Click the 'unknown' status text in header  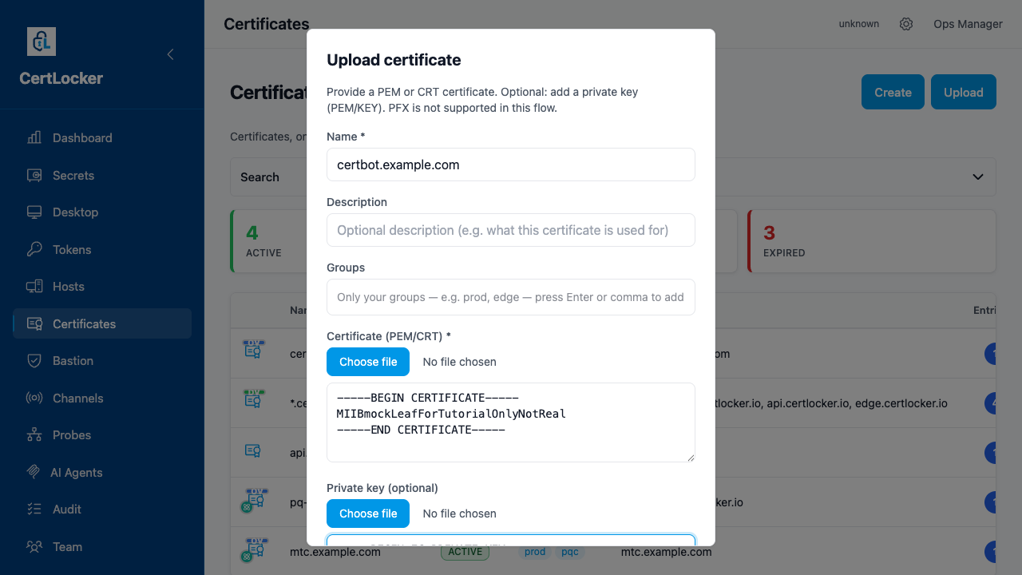tap(859, 24)
